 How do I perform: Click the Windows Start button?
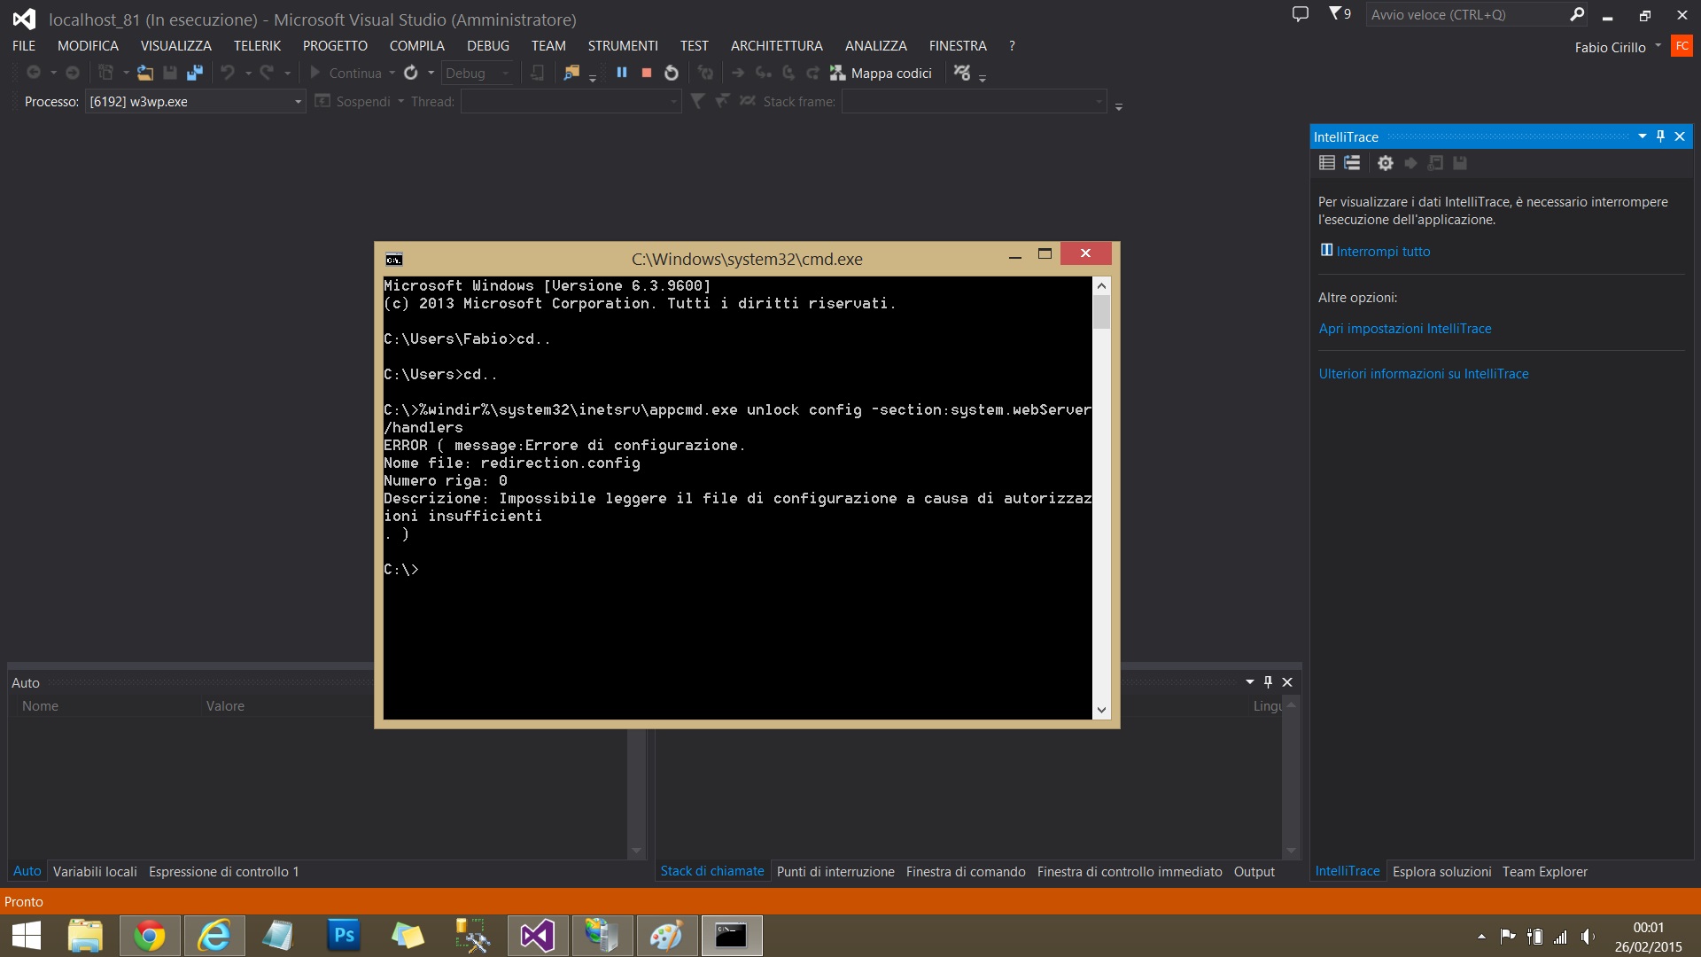point(27,936)
